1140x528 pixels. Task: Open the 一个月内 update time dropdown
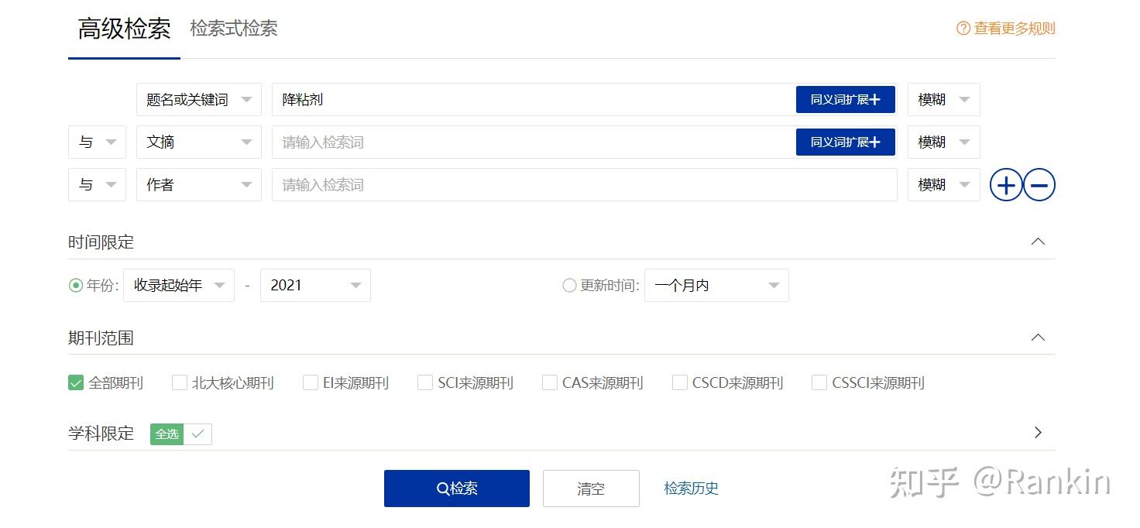pos(716,286)
